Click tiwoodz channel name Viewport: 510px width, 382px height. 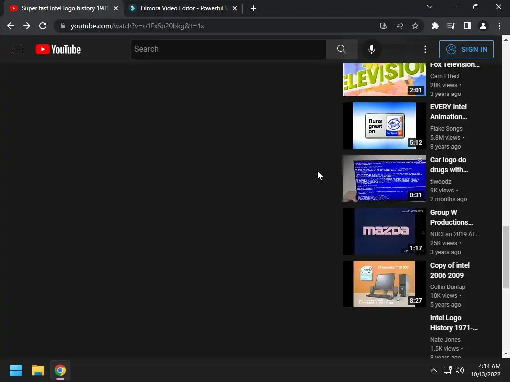(x=441, y=181)
